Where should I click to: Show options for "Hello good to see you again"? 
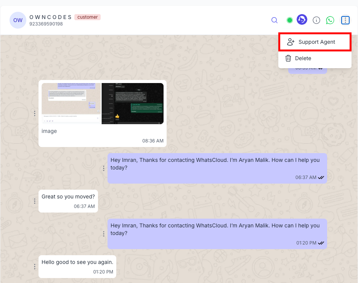click(x=35, y=267)
